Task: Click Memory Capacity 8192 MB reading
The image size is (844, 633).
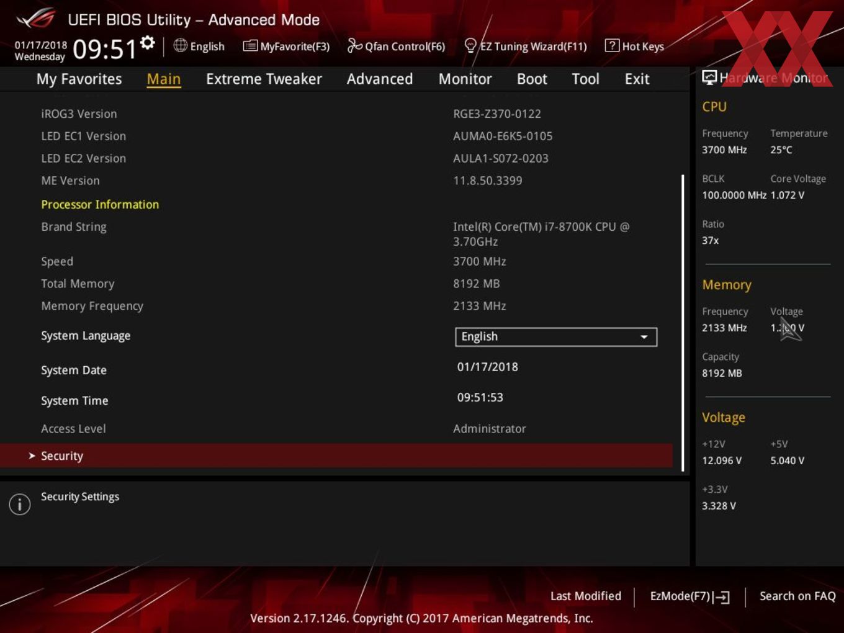Action: (722, 373)
